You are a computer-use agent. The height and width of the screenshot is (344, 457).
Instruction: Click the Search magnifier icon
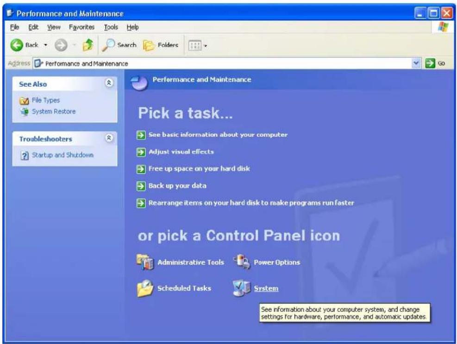[108, 45]
